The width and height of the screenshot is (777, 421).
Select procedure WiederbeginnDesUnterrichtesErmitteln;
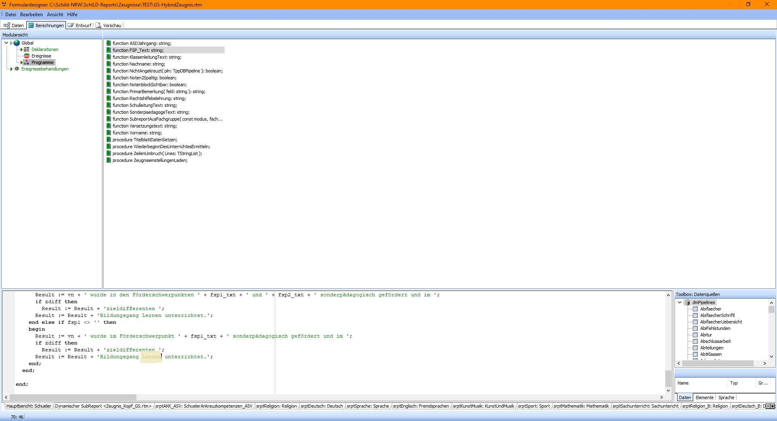[x=161, y=147]
